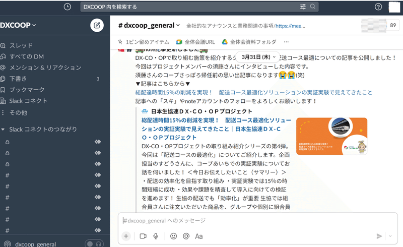The width and height of the screenshot is (403, 247).
Task: Click the search filter sliders icon
Action: 303,7
